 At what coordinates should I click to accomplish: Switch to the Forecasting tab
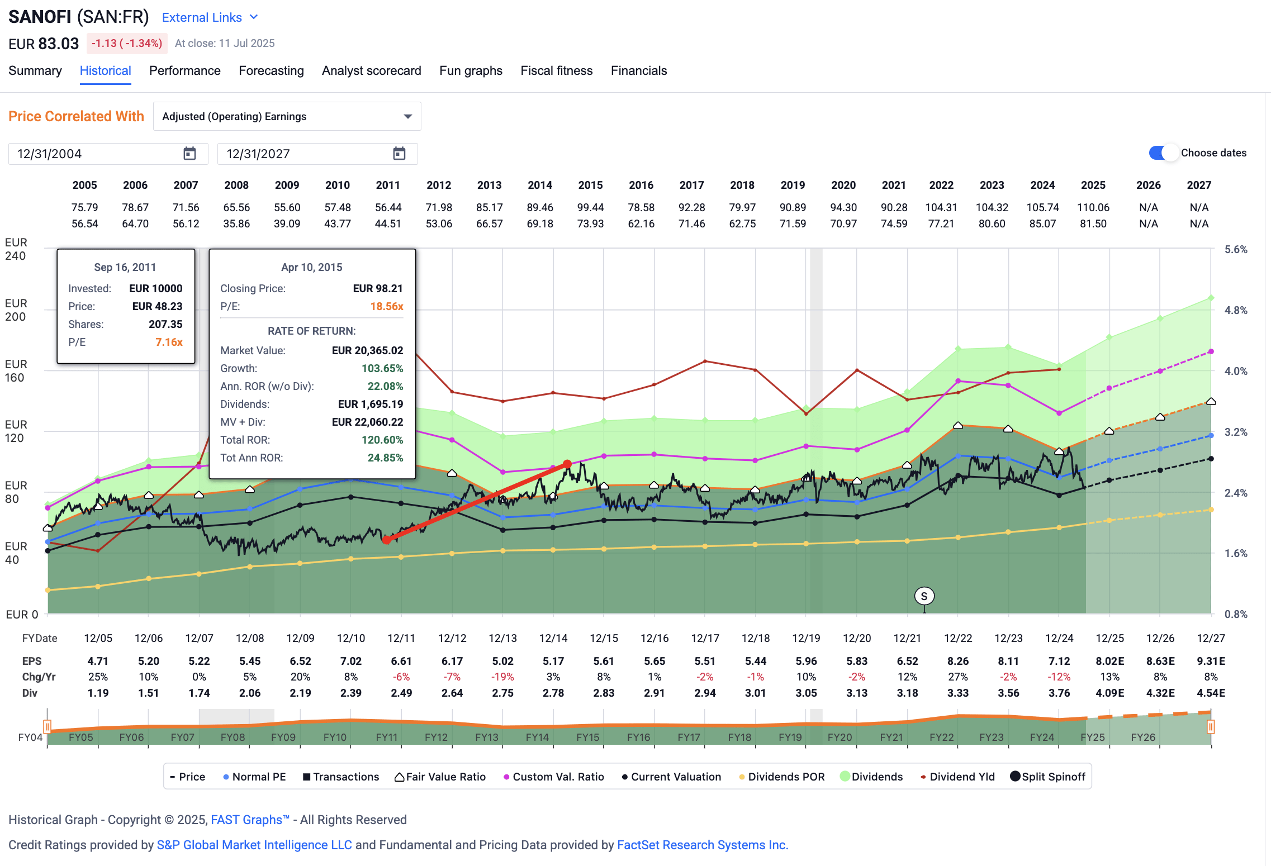271,70
